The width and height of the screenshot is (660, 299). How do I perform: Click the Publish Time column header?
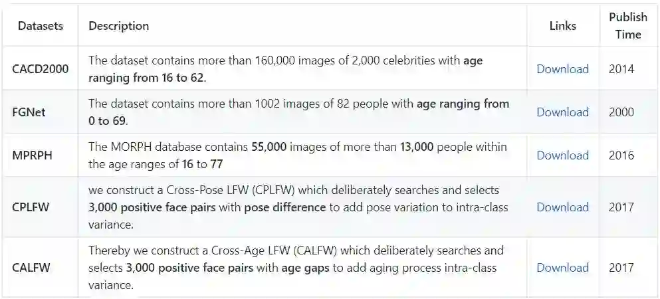627,26
